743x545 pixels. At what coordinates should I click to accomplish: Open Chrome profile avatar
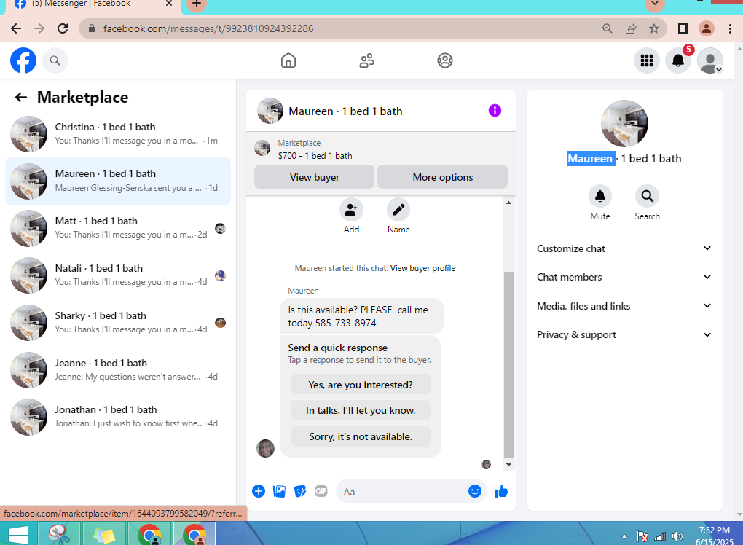(706, 28)
